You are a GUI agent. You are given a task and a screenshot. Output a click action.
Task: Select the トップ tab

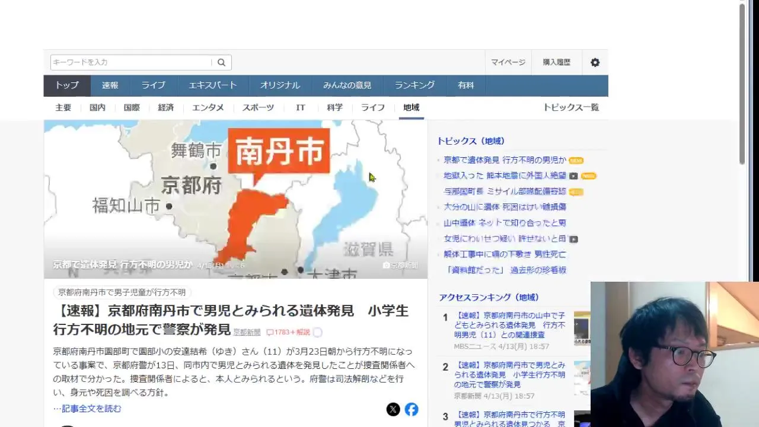point(67,85)
